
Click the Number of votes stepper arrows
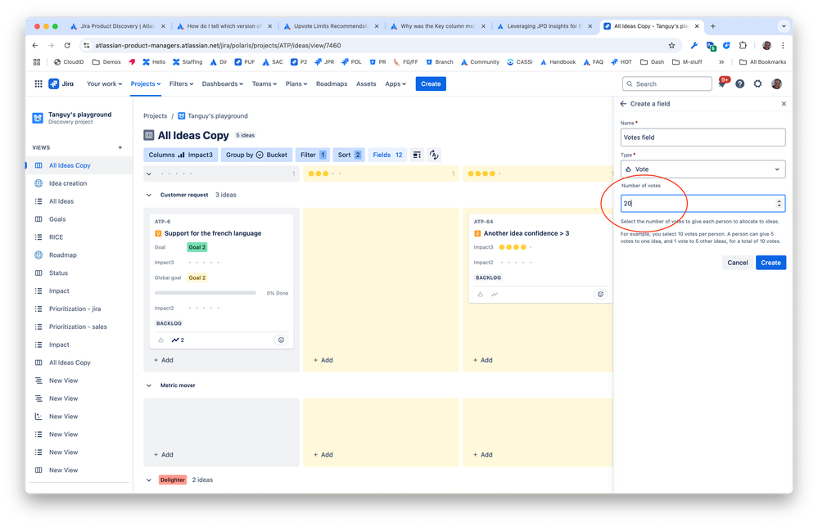(779, 204)
